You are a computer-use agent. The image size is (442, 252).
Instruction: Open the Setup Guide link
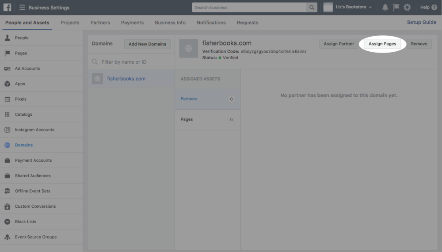[x=421, y=23]
